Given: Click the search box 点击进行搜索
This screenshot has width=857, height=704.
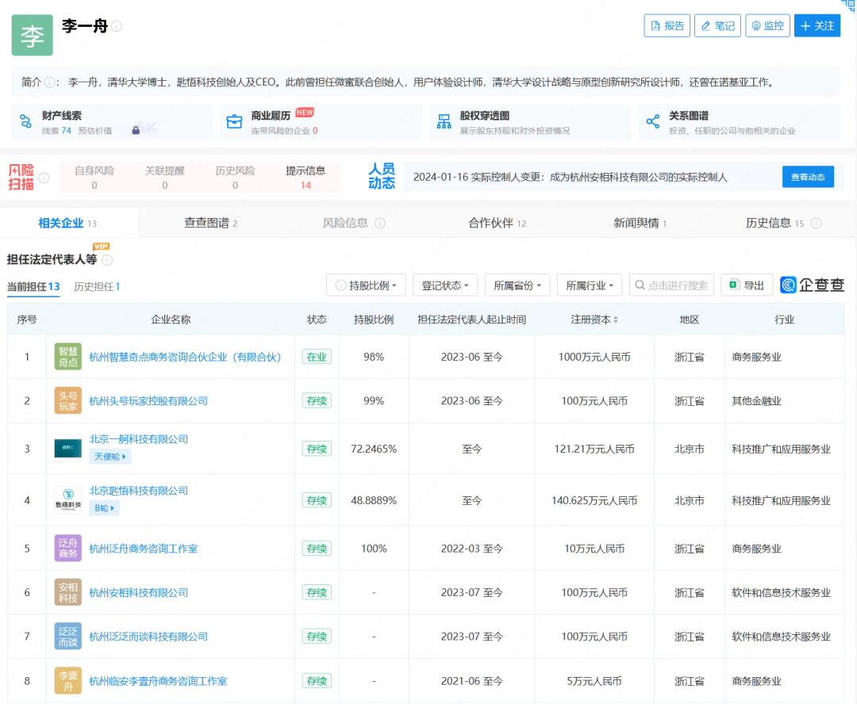Looking at the screenshot, I should (x=671, y=285).
